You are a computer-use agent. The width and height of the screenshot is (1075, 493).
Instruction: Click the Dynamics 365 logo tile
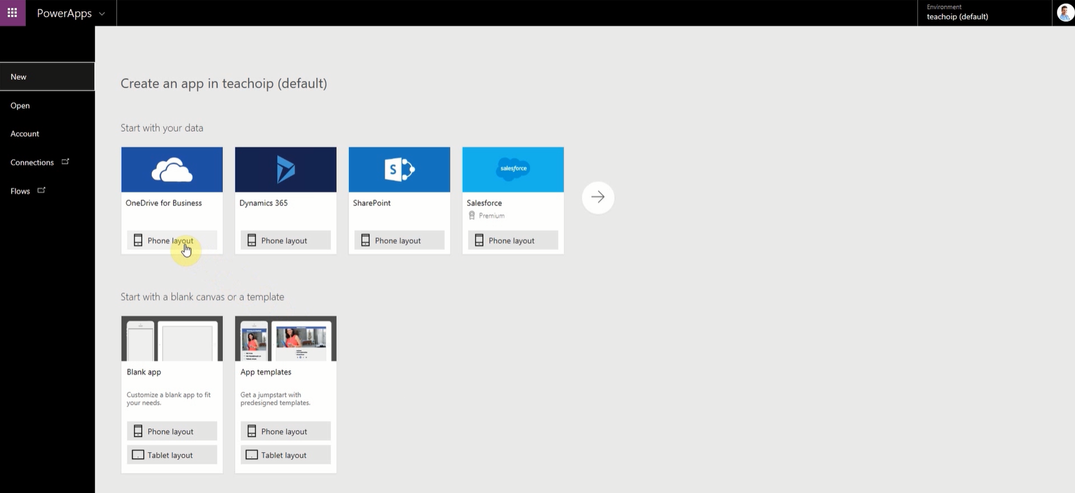[286, 169]
